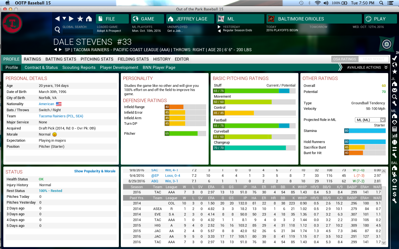Click the Pitcher defensive rating bar showing 65
Screen dimensions: 399x249
185,134
